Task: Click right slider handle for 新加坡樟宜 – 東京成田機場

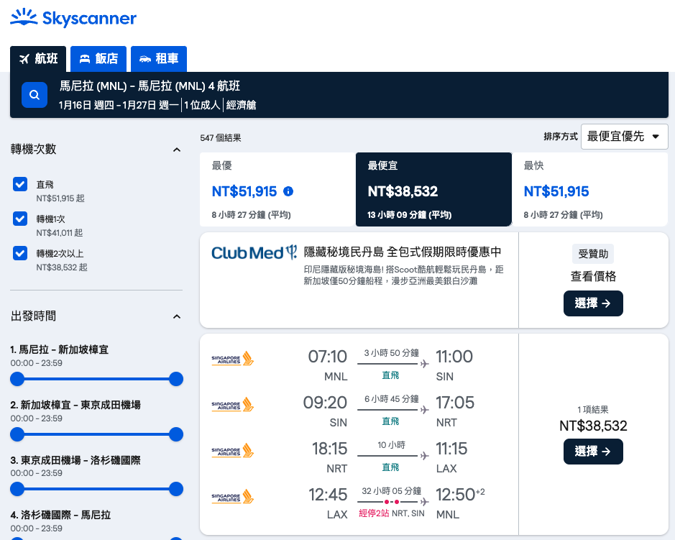Action: pos(176,434)
